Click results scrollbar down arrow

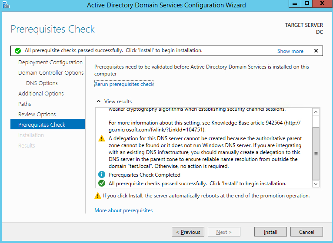click(316, 184)
